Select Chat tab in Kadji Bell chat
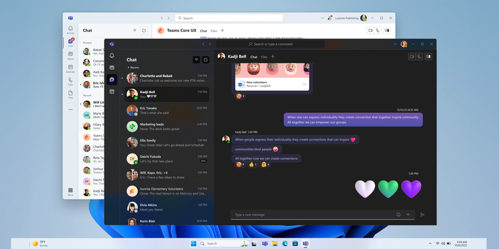 (253, 57)
